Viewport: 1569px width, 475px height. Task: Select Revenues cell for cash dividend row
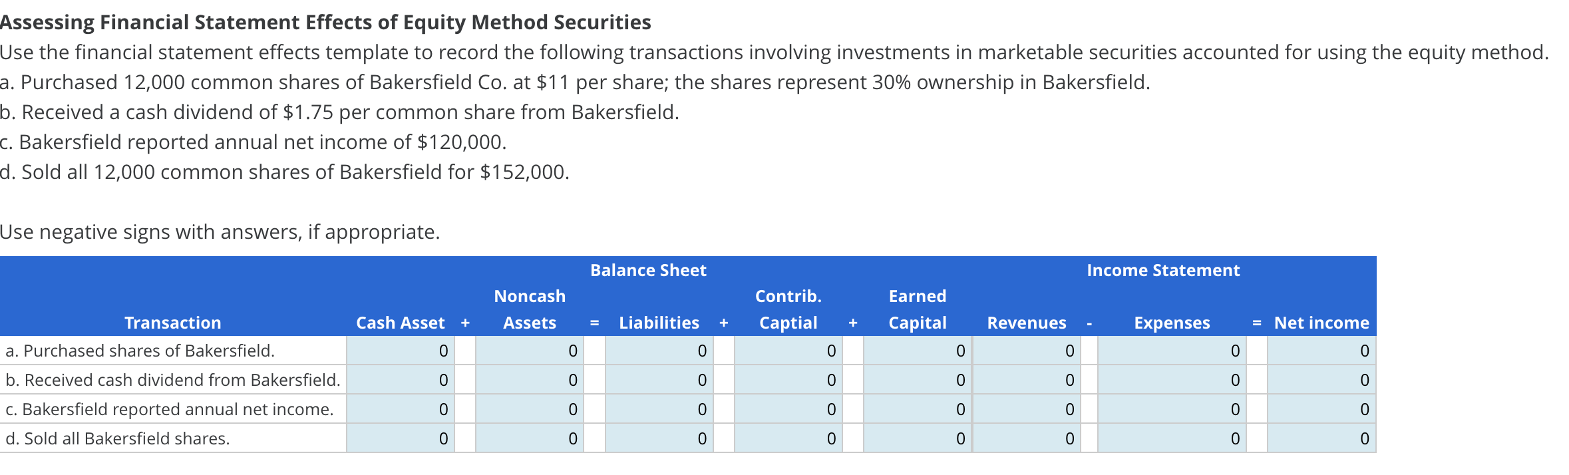(x=1027, y=380)
